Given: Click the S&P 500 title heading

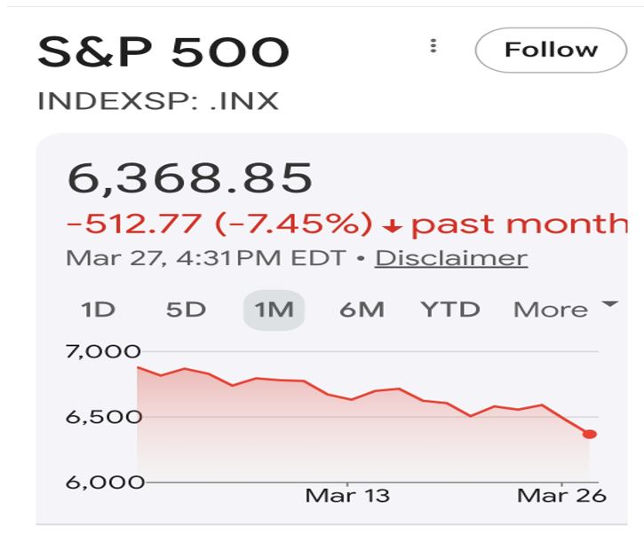Looking at the screenshot, I should point(163,53).
